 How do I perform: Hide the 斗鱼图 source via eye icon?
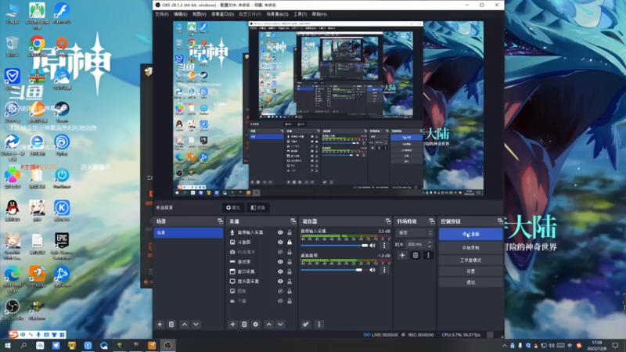pyautogui.click(x=280, y=242)
